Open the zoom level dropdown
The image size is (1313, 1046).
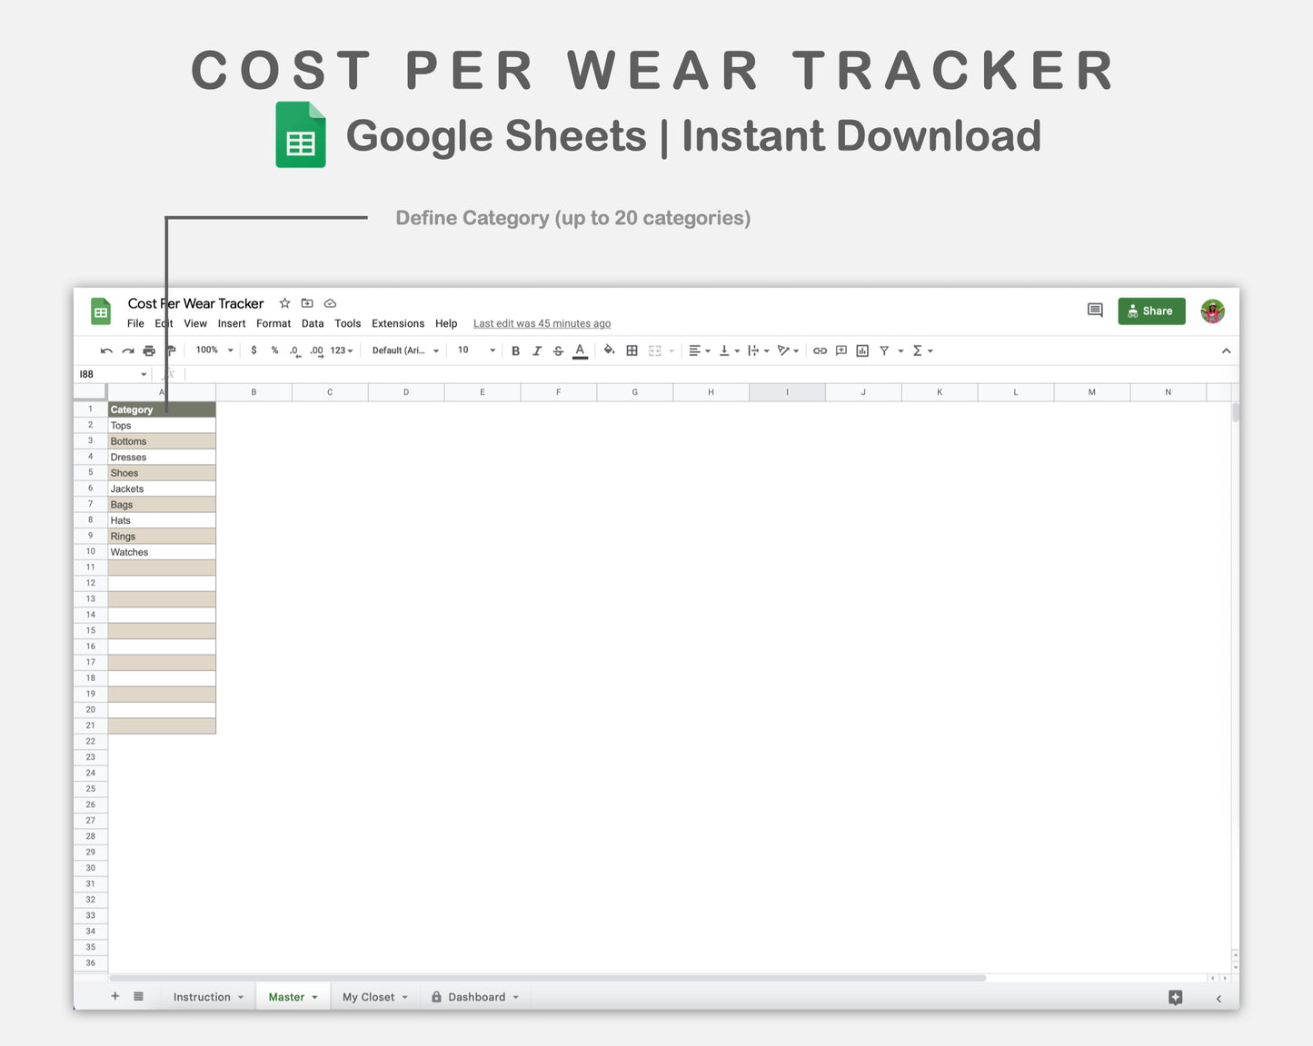pyautogui.click(x=211, y=350)
